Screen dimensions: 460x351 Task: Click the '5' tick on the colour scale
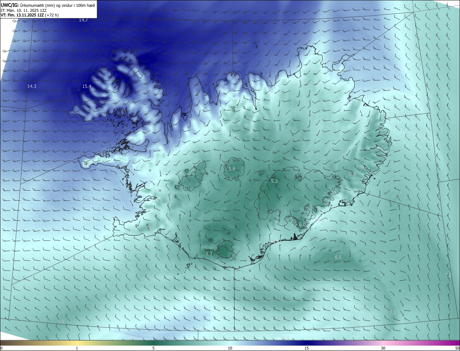153,348
